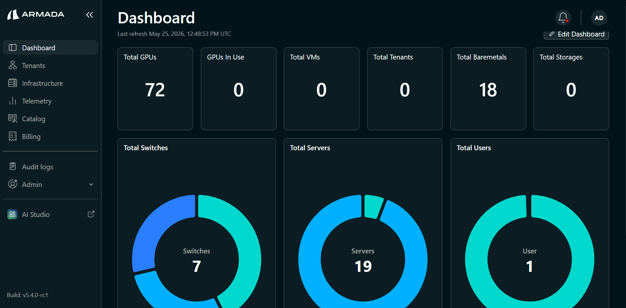Screen dimensions: 626x308
Task: Click the User count 1 in donut center
Action: click(x=530, y=266)
